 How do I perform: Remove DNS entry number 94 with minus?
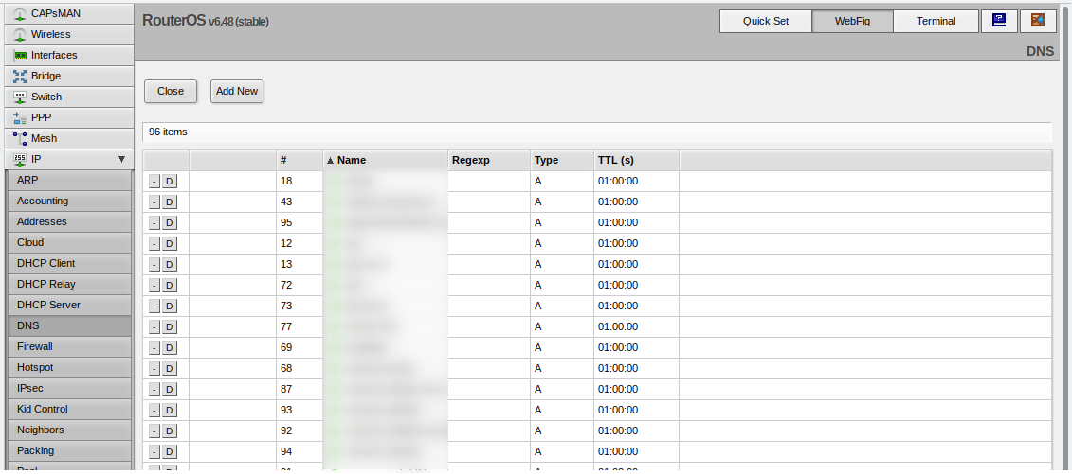(154, 452)
